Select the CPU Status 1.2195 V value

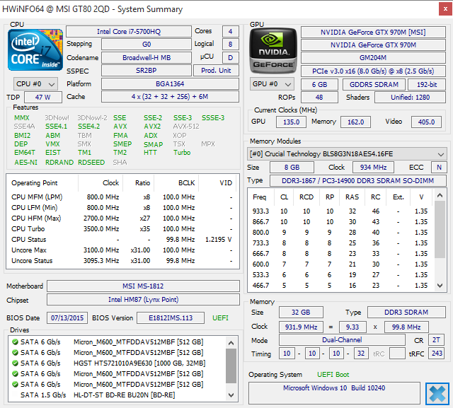(x=219, y=240)
